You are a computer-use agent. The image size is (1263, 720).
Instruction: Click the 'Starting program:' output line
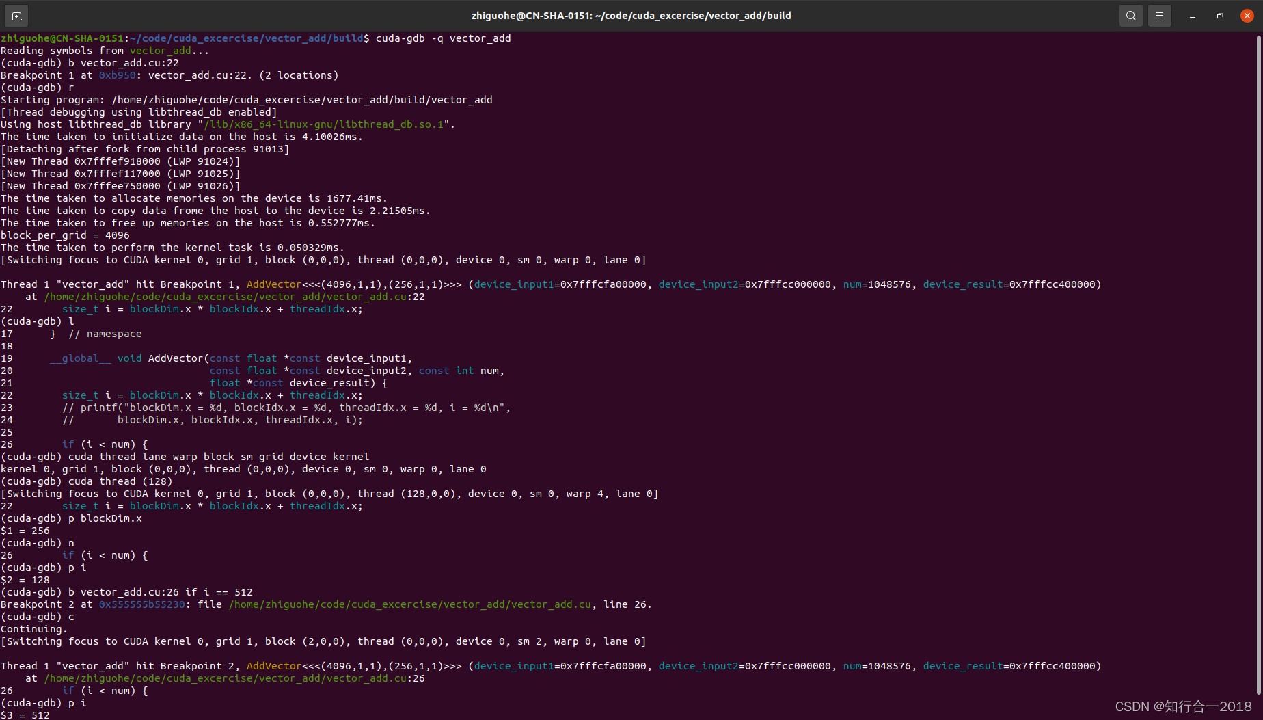[247, 100]
